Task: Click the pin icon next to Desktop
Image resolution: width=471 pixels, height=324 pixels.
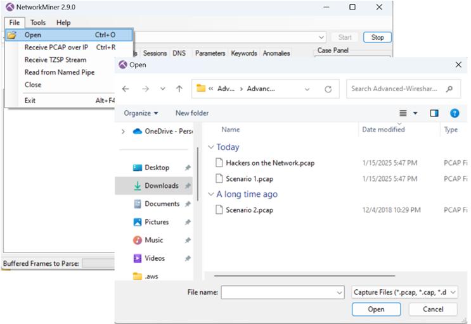Action: click(x=188, y=168)
